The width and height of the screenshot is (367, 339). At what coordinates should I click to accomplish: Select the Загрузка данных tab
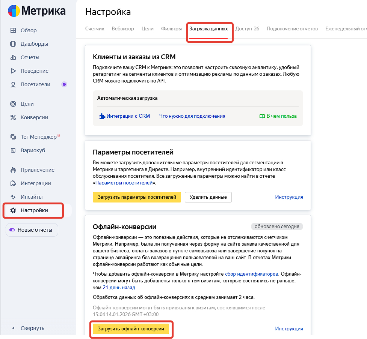(x=208, y=29)
